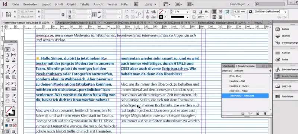298x134 pixels.
Task: Click the swap fill and stroke arrow
Action: click(14, 108)
